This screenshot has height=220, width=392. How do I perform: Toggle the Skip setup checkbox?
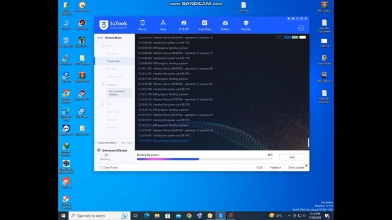click(x=119, y=142)
